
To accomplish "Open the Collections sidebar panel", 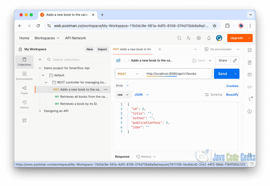I will click(24, 62).
